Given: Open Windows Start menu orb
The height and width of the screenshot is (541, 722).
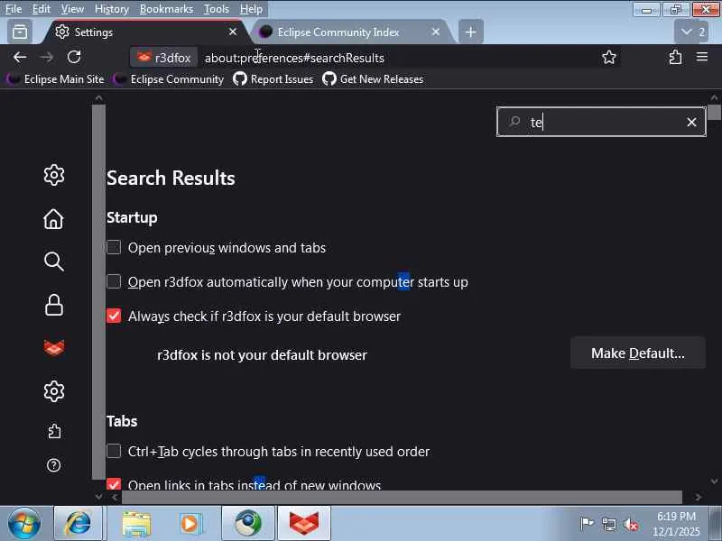Looking at the screenshot, I should [24, 524].
